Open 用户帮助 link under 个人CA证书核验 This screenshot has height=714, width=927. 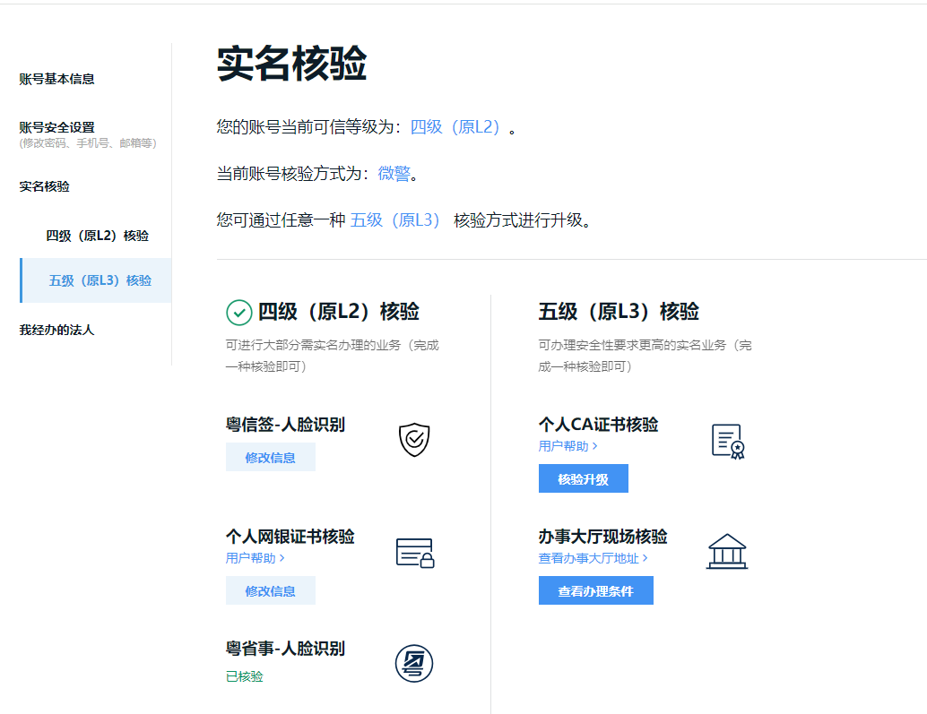[567, 445]
